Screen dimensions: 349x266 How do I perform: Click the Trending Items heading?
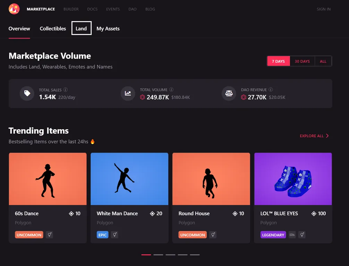39,131
